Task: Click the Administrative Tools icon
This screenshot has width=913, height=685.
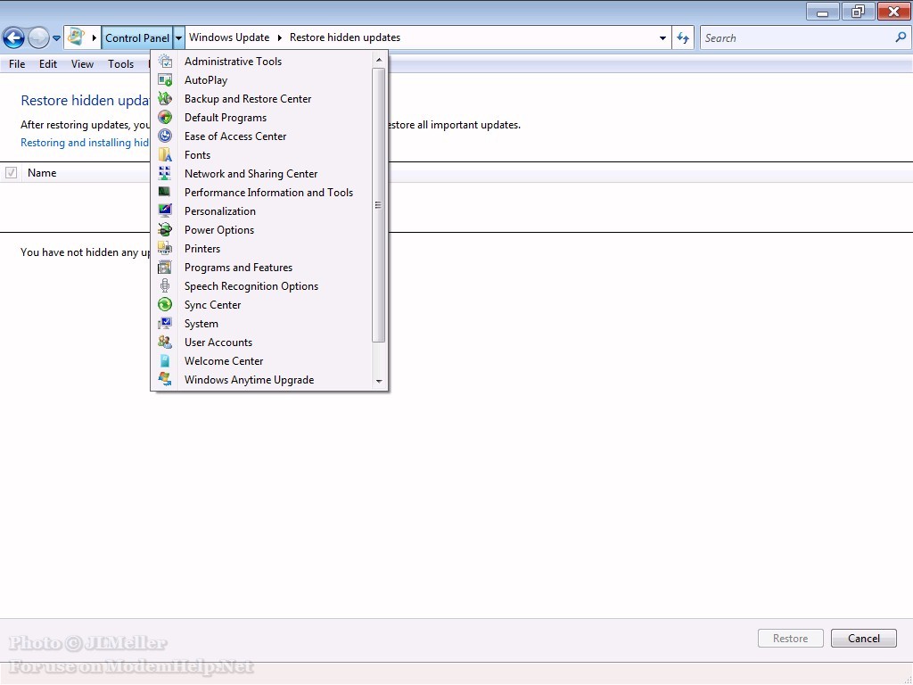Action: 165,62
